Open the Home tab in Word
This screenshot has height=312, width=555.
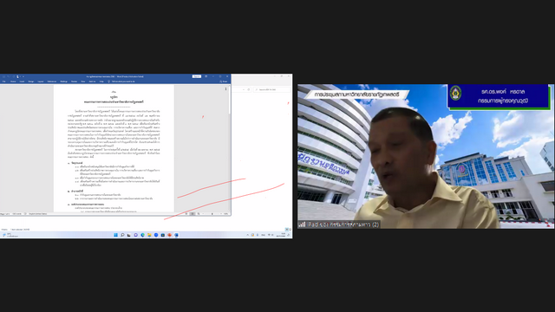click(13, 81)
